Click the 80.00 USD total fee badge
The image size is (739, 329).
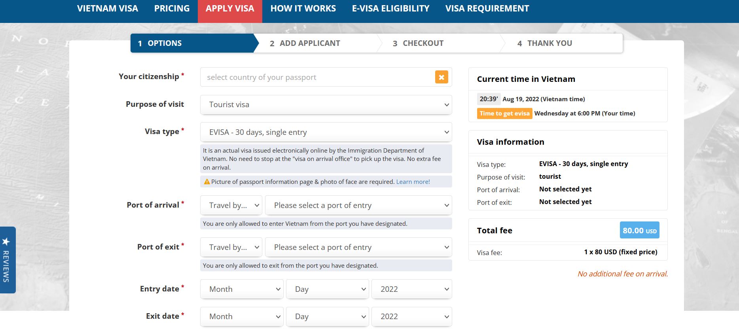click(639, 230)
